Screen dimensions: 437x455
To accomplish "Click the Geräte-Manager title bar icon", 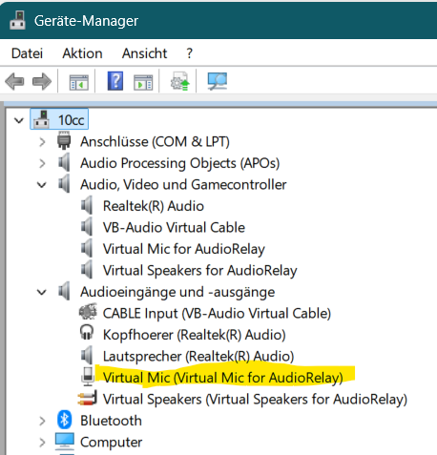I will point(17,20).
